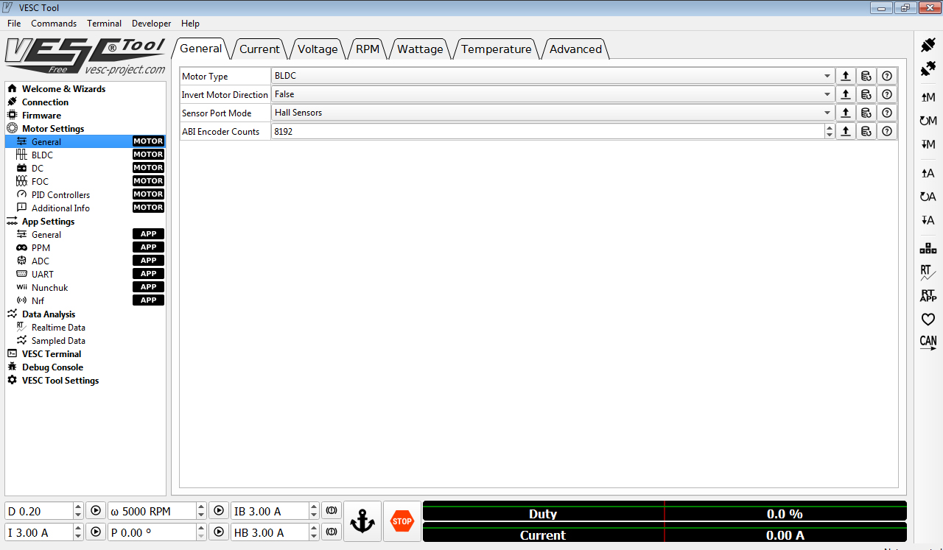Click the ABI Encoder Counts 8192 input field
Image resolution: width=943 pixels, height=550 pixels.
pos(547,131)
